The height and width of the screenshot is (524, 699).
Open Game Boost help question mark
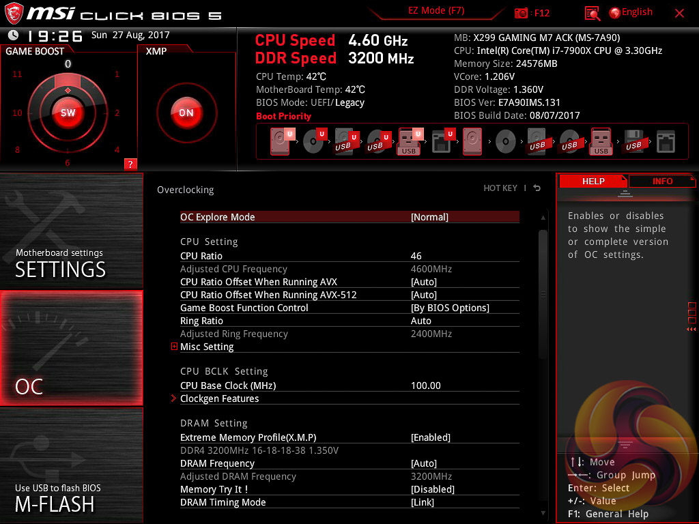[x=130, y=164]
